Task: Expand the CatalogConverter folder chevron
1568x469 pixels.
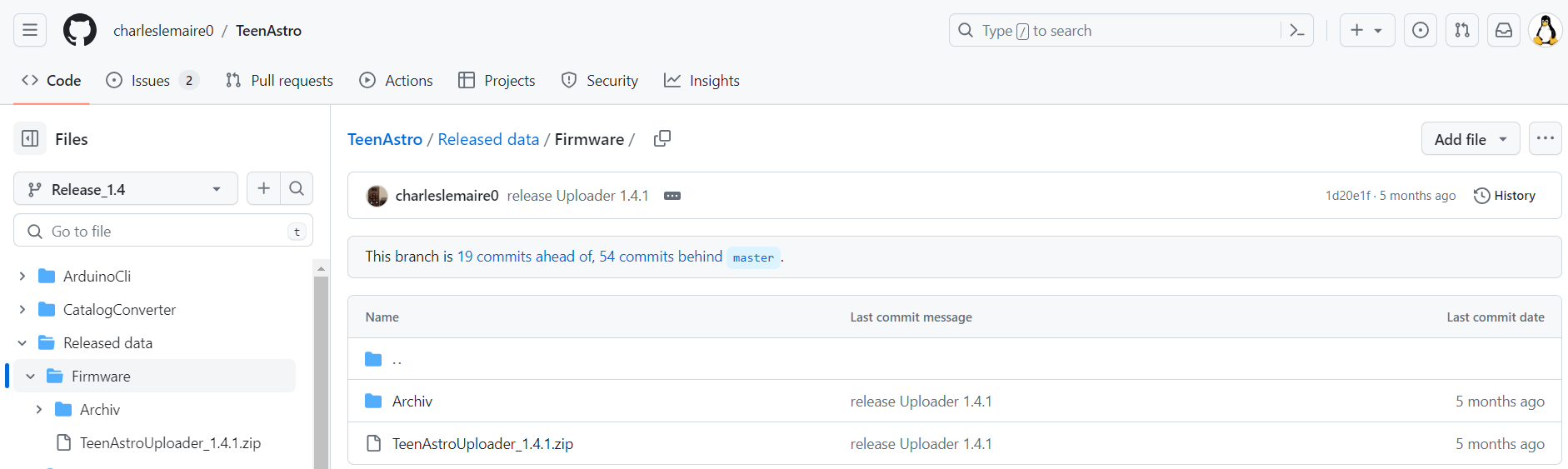Action: point(22,309)
